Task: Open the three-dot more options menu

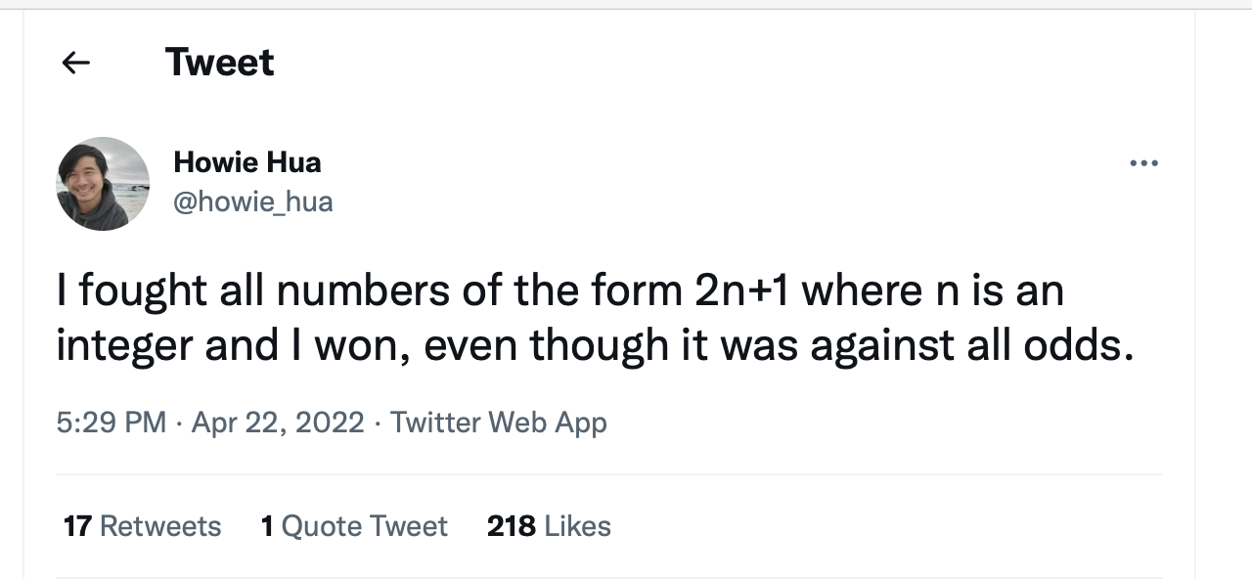Action: click(x=1142, y=163)
